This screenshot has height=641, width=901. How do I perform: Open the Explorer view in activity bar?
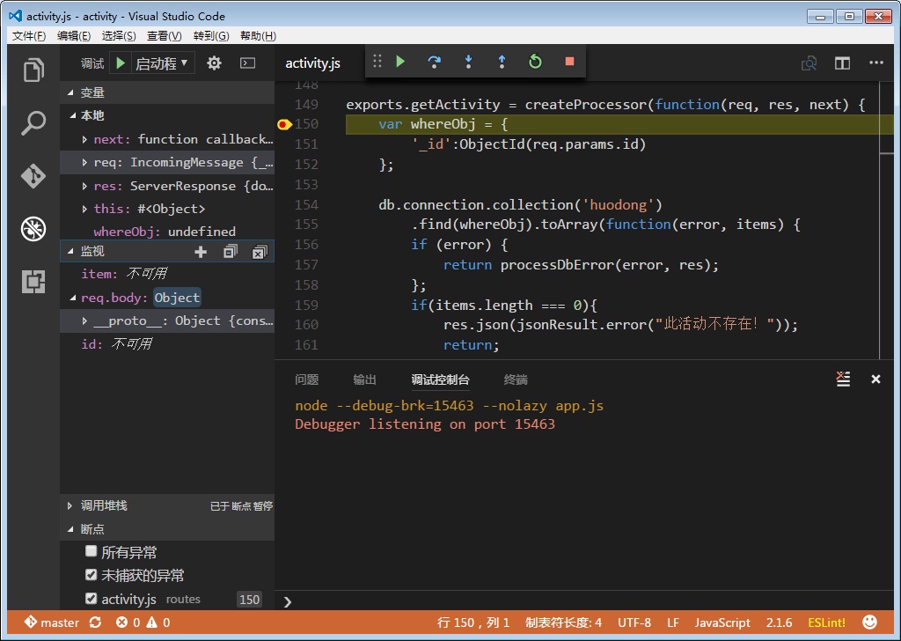33,70
